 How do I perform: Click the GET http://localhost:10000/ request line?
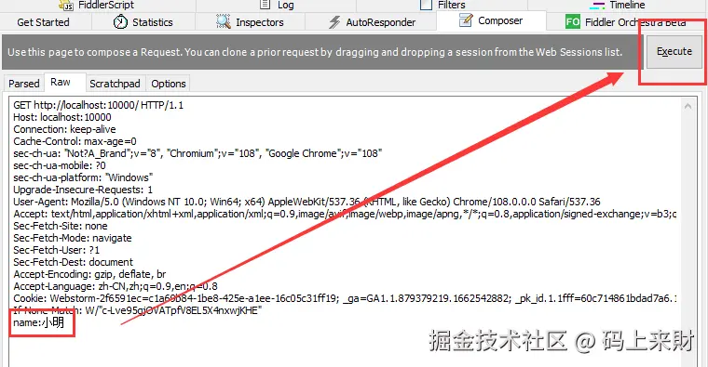click(99, 105)
